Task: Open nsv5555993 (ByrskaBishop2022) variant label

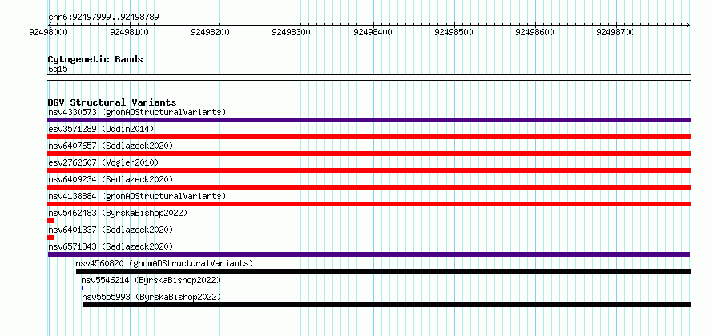Action: pos(152,297)
